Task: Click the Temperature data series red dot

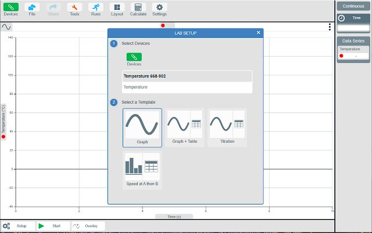Action: [341, 56]
